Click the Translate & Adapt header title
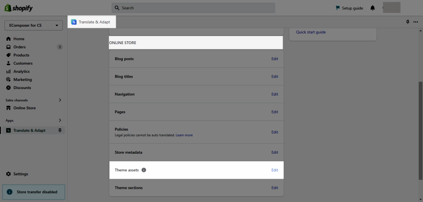Image resolution: width=423 pixels, height=202 pixels. 95,22
